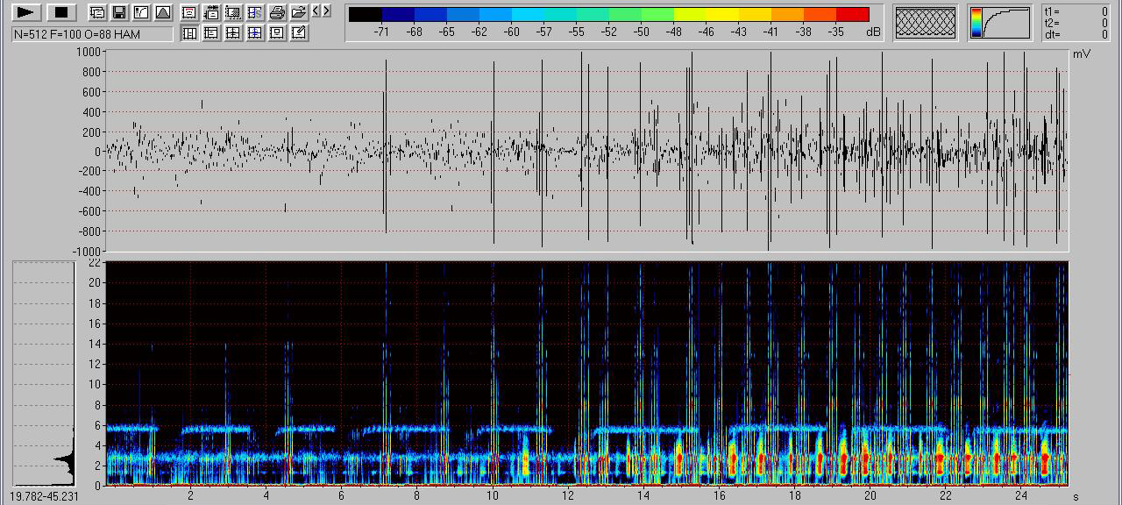Click the pencil edit icon
The image size is (1122, 505).
coord(299,33)
